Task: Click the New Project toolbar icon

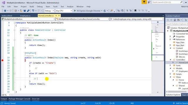Action: (16, 11)
